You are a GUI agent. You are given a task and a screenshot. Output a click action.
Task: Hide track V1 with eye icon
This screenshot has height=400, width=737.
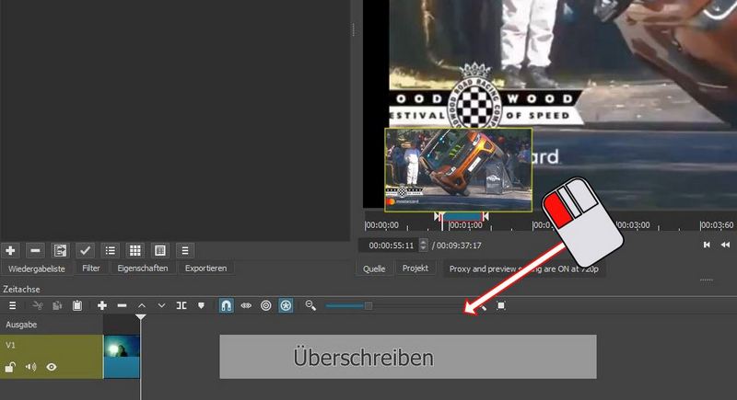tap(52, 367)
